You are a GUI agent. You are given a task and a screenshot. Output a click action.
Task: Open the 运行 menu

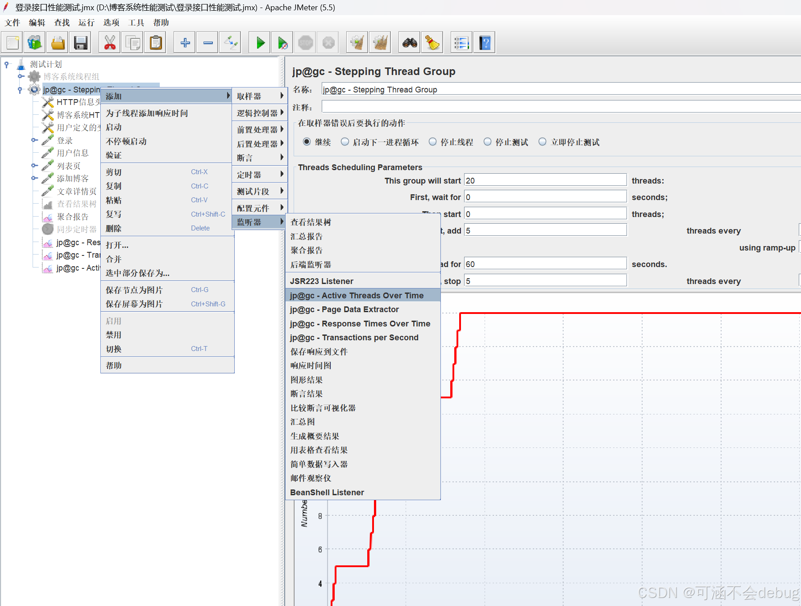tap(86, 22)
